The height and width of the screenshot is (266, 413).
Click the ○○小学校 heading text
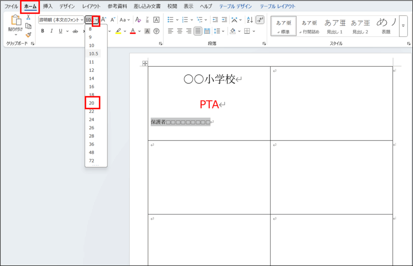(x=209, y=79)
